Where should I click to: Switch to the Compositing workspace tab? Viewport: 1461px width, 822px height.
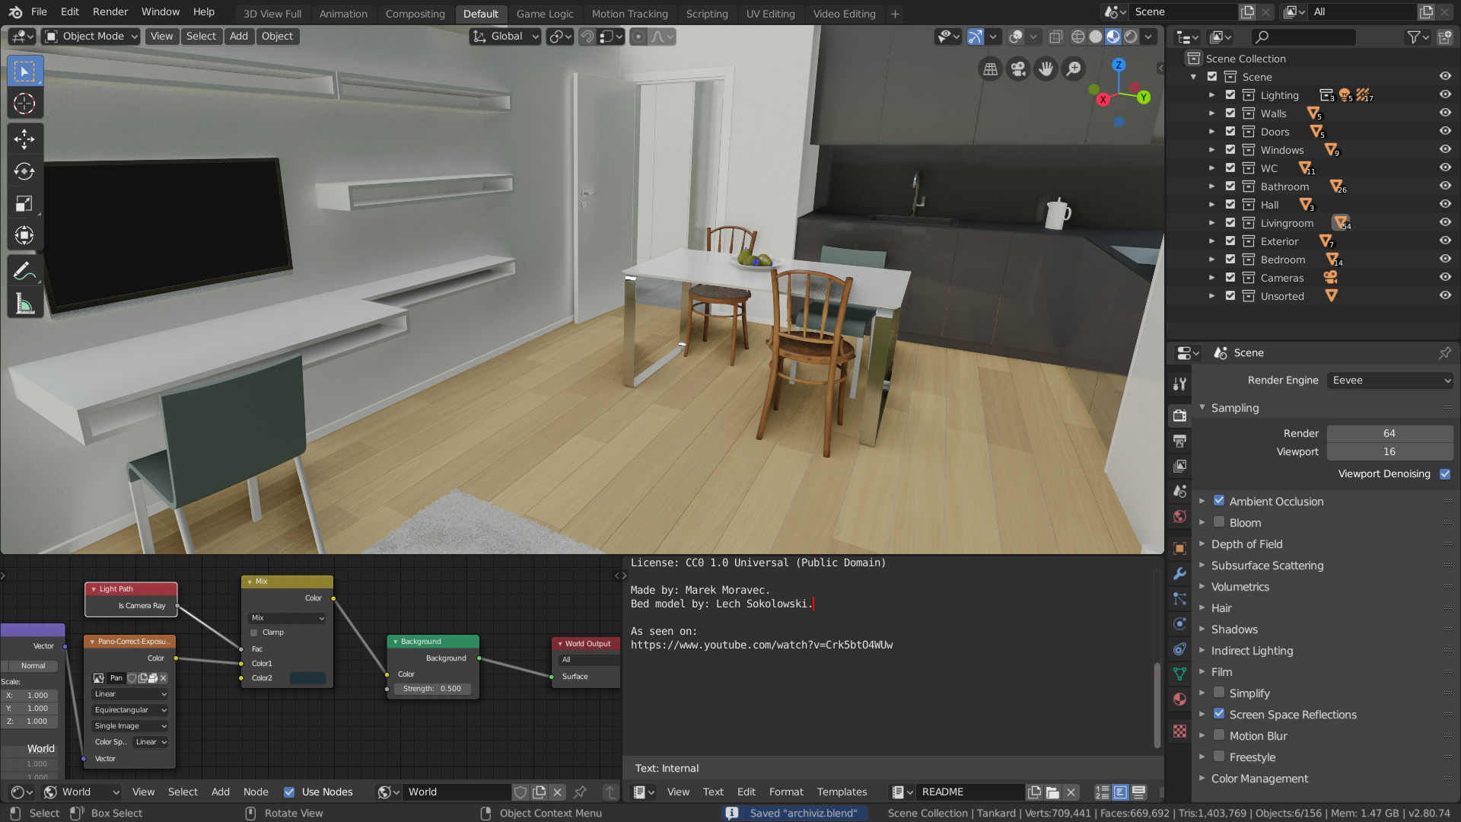coord(415,13)
